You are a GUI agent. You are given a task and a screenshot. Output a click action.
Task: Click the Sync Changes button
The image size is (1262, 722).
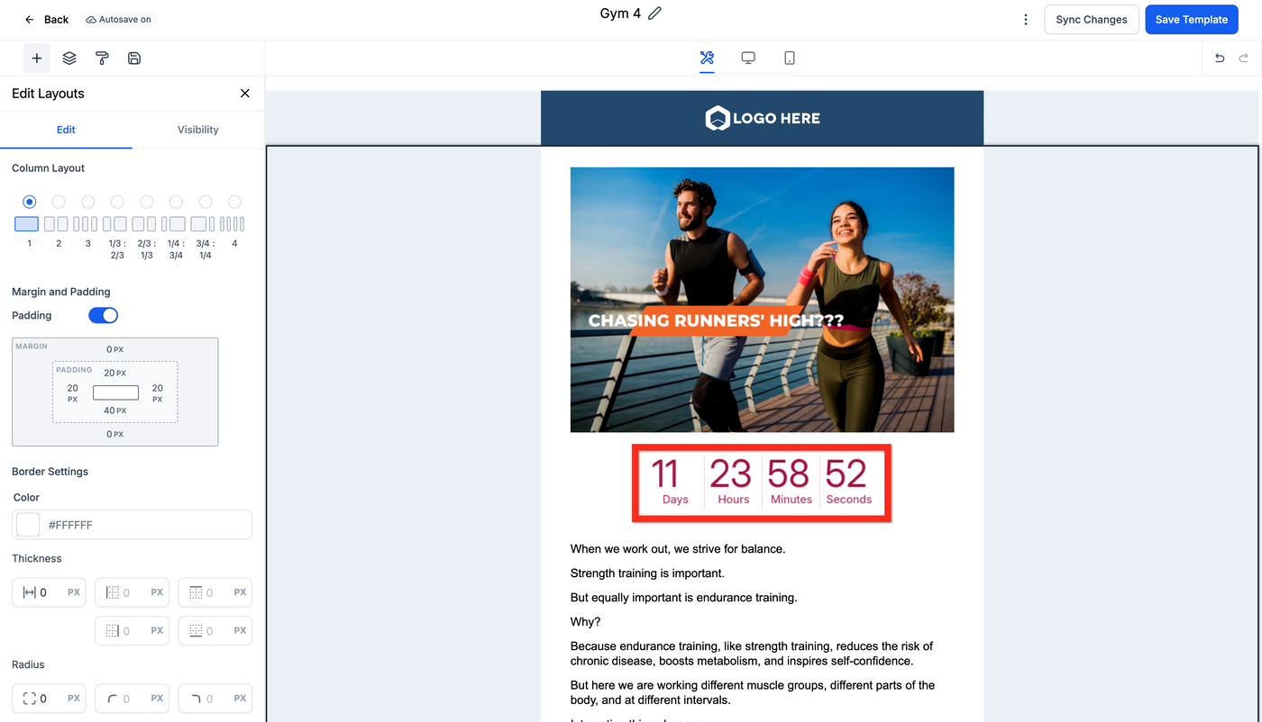point(1091,20)
